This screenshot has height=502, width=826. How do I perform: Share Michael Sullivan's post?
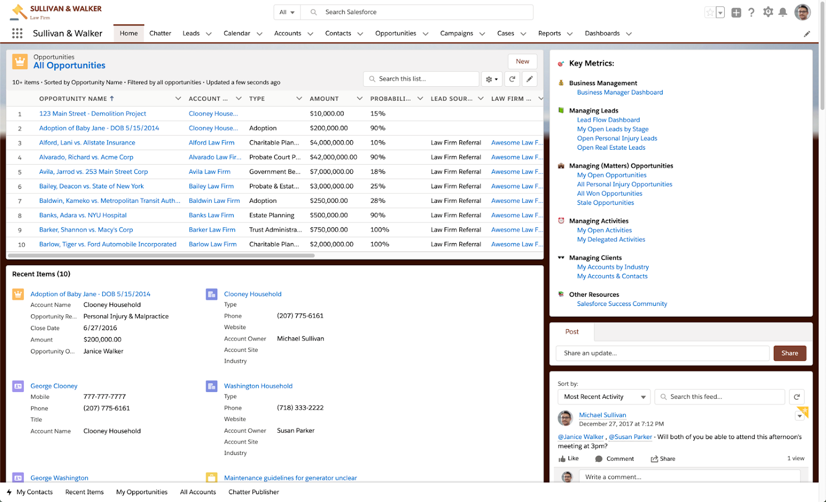pyautogui.click(x=663, y=459)
